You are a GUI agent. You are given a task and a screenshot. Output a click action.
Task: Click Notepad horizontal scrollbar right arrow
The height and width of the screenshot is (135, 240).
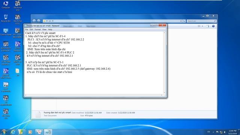162,95
